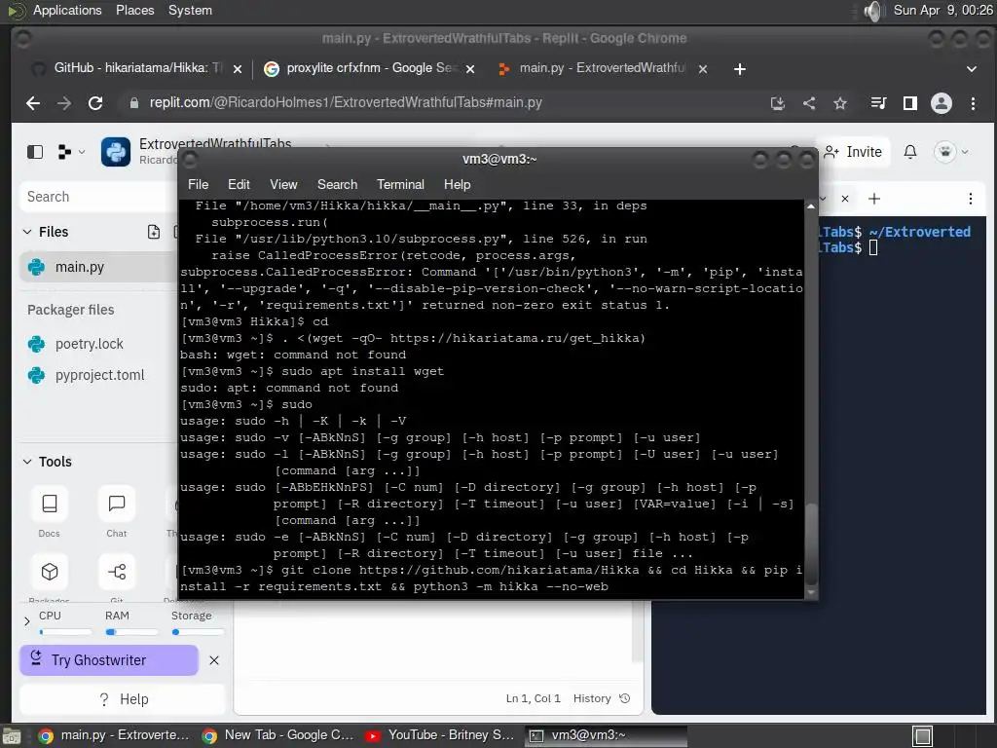The image size is (997, 748).
Task: Add new pane tab with plus icon
Action: pos(874,199)
